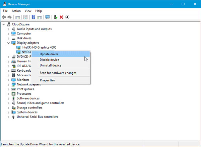Screen dimensions: 201x147
Task: Choose Update driver from context menu
Action: pos(61,54)
